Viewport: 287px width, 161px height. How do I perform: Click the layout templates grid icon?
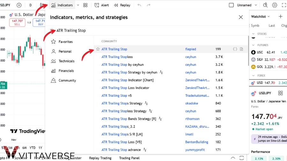tap(85, 5)
